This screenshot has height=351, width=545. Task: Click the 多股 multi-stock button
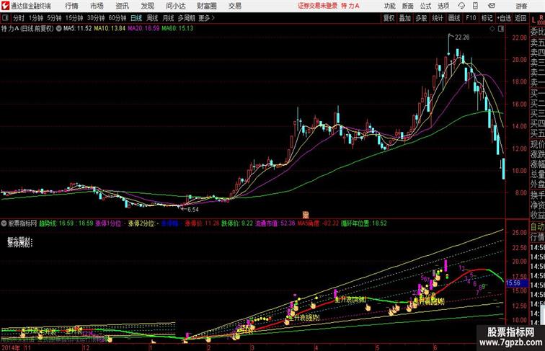point(421,18)
